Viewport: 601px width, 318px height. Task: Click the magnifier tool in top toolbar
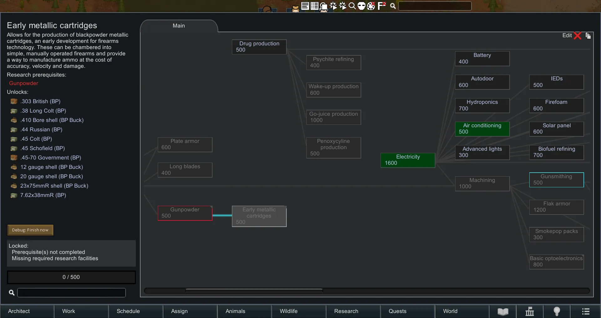click(x=352, y=6)
